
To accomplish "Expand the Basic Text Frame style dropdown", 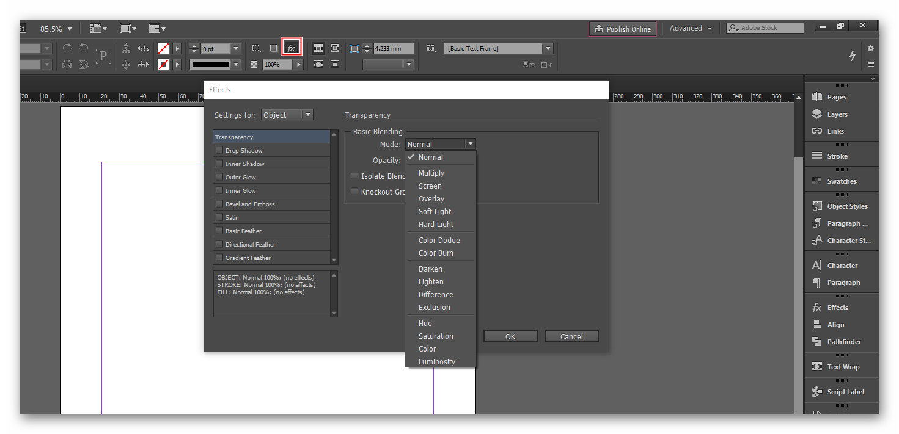I will (x=548, y=48).
